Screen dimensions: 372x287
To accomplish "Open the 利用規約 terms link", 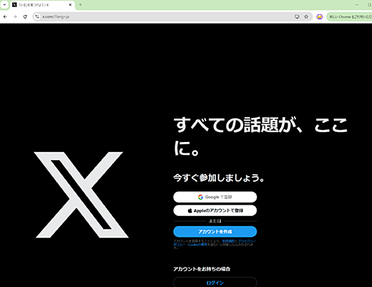I will (x=229, y=241).
